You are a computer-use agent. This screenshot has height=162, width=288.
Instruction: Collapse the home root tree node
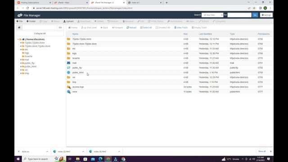tap(18, 39)
